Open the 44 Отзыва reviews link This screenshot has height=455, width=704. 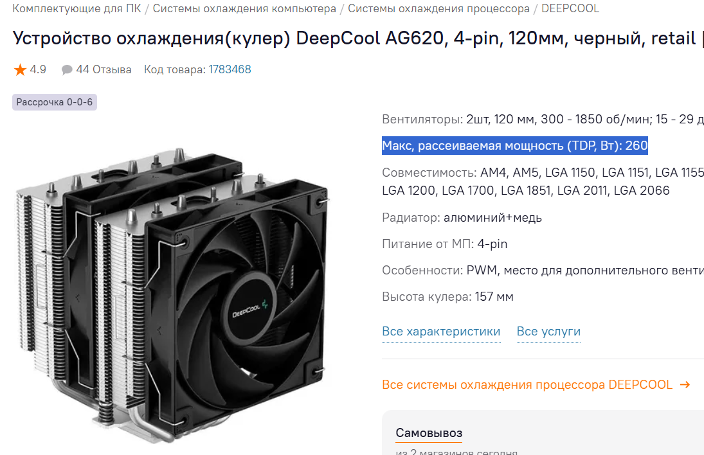(104, 69)
